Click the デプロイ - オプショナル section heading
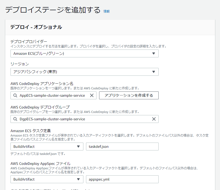Image resolution: width=220 pixels, height=190 pixels. tap(36, 27)
